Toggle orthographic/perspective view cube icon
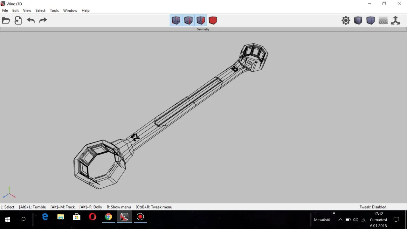The width and height of the screenshot is (407, 229). [370, 21]
